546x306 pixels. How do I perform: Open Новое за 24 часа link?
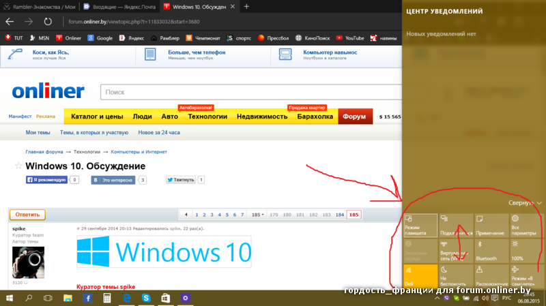[159, 132]
